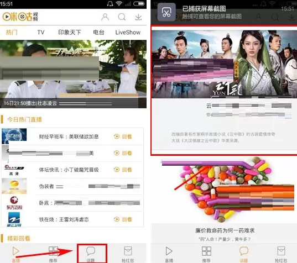This screenshot has height=263, width=297.
Task: Open downloads via the download arrow icon
Action: point(138,17)
